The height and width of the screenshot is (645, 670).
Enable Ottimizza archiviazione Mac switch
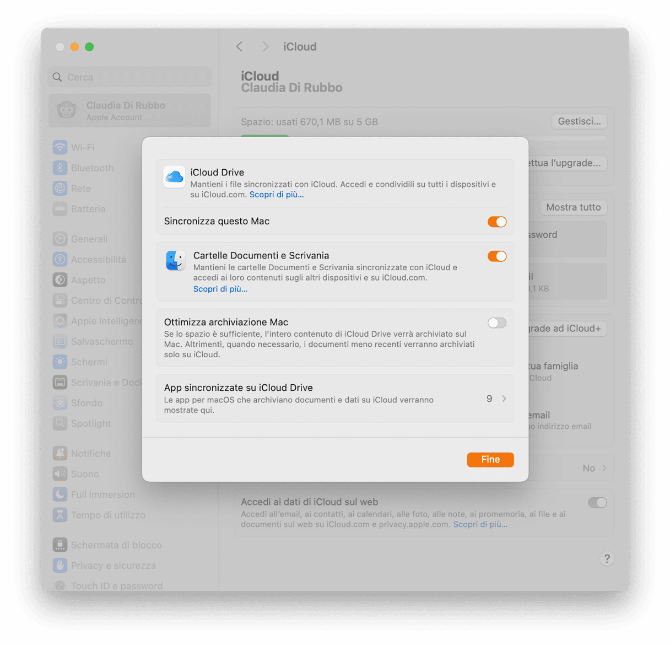(x=496, y=323)
